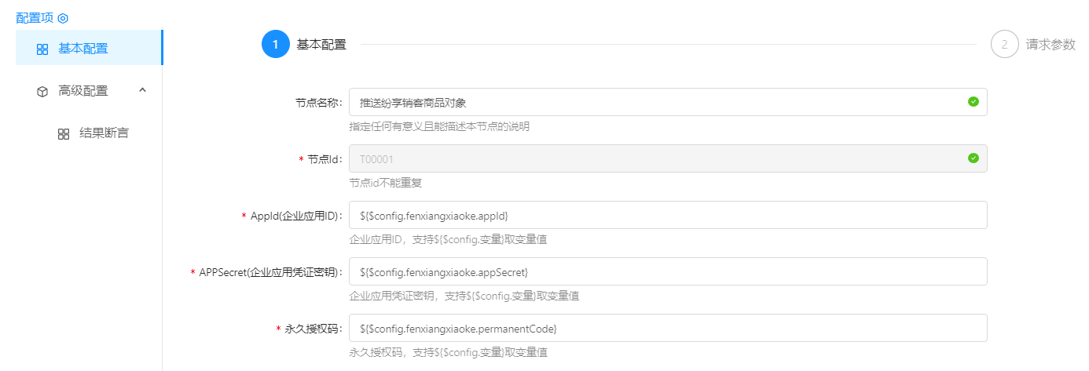Click the 高级配置 sidebar menu label
This screenshot has height=371, width=1089.
[83, 91]
